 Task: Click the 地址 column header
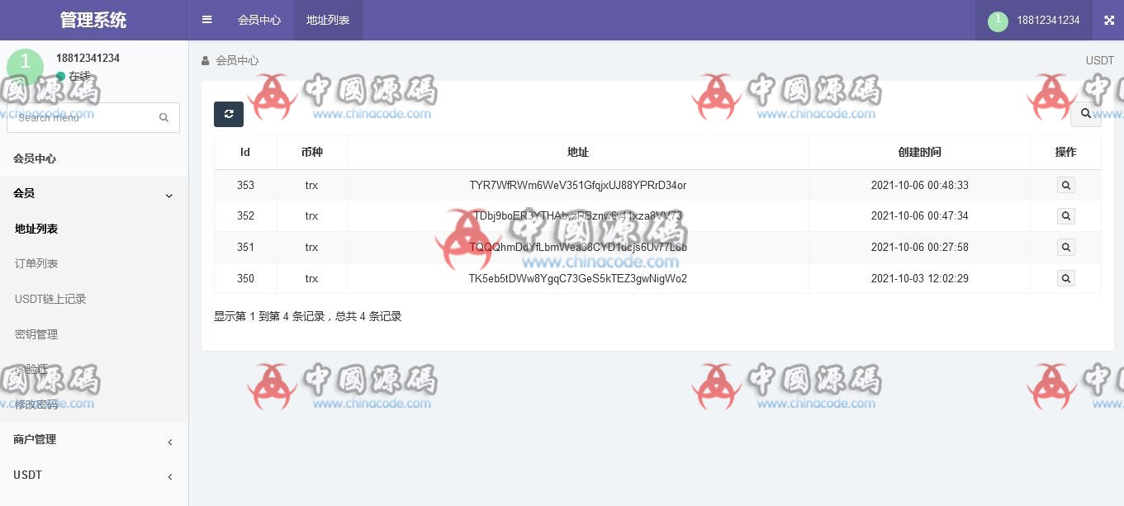pos(578,152)
